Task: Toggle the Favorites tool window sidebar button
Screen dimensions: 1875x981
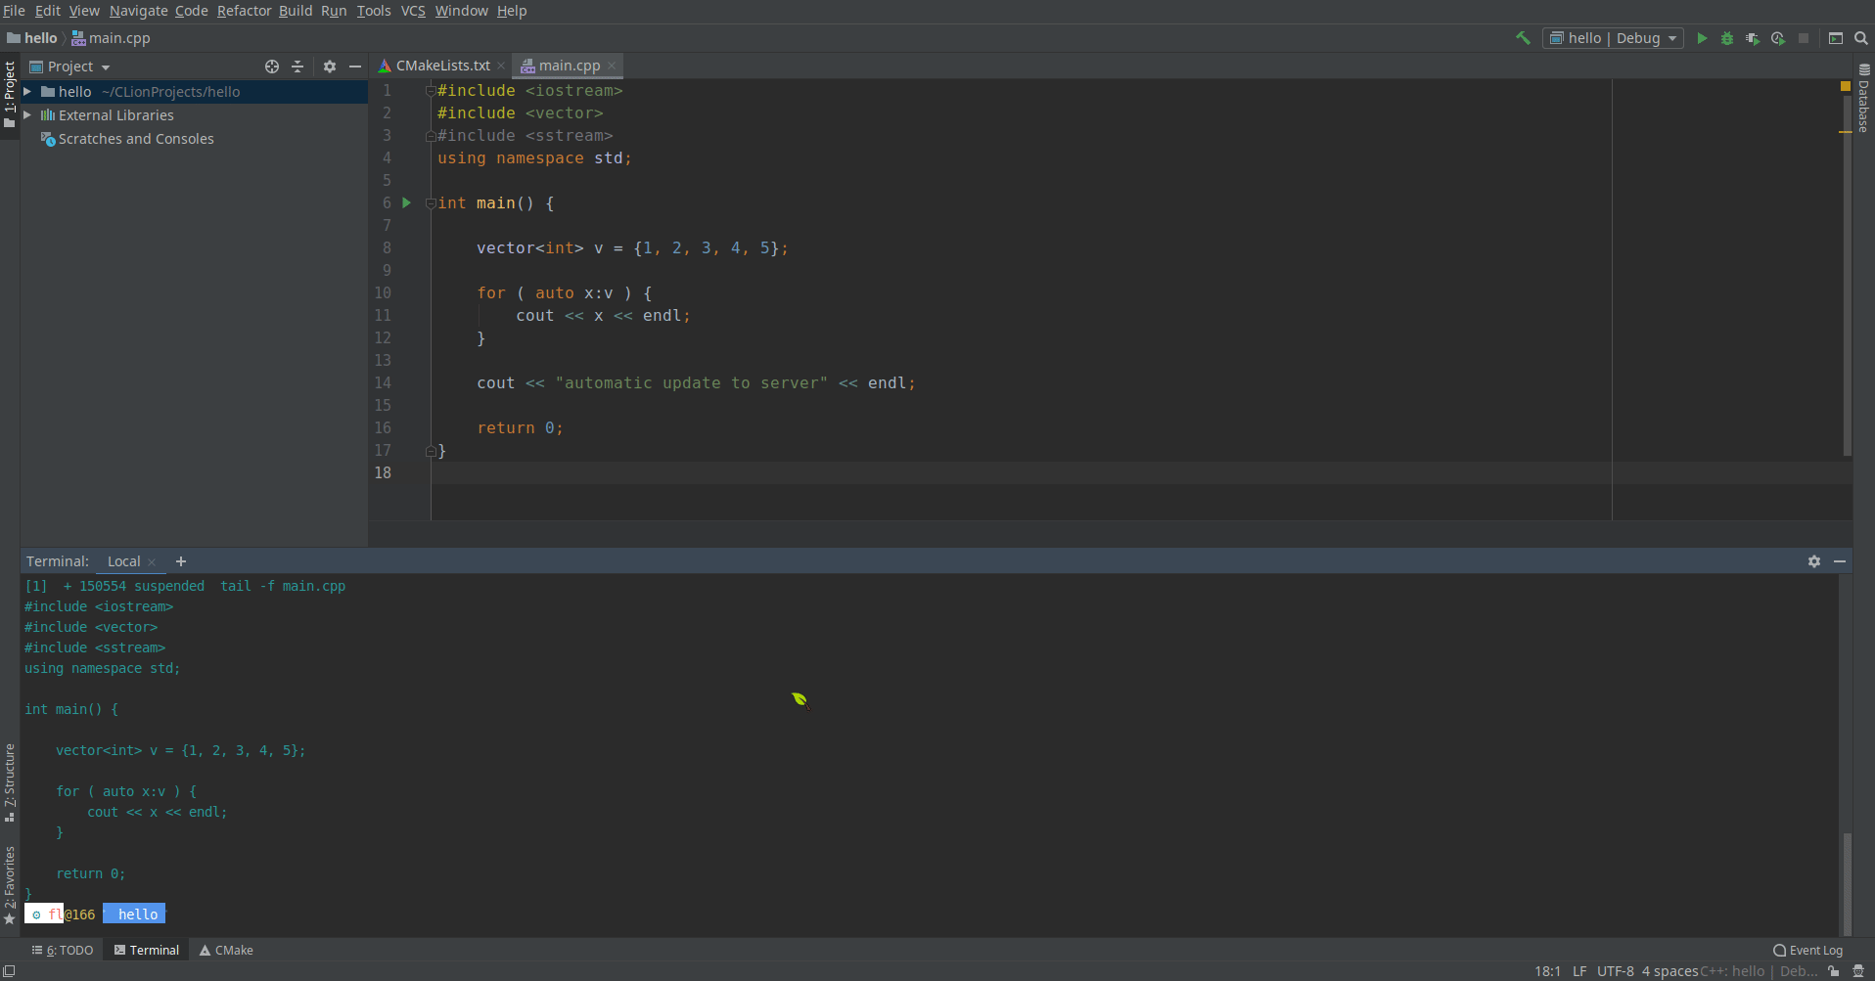Action: 10,885
